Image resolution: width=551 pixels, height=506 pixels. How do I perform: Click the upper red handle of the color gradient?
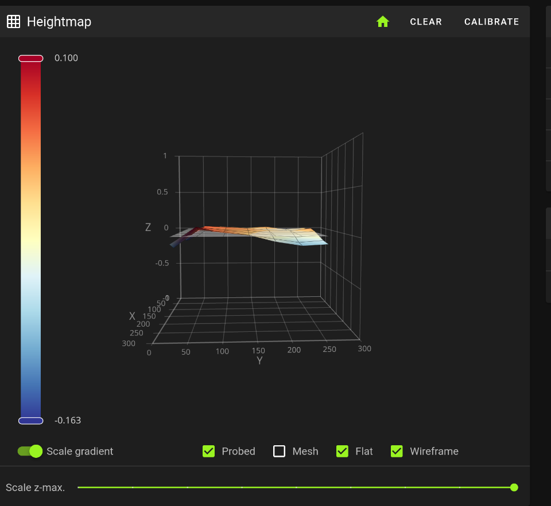31,58
